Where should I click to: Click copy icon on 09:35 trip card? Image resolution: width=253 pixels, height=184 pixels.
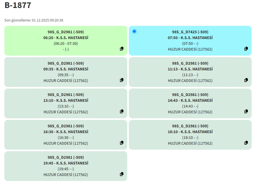[122, 80]
